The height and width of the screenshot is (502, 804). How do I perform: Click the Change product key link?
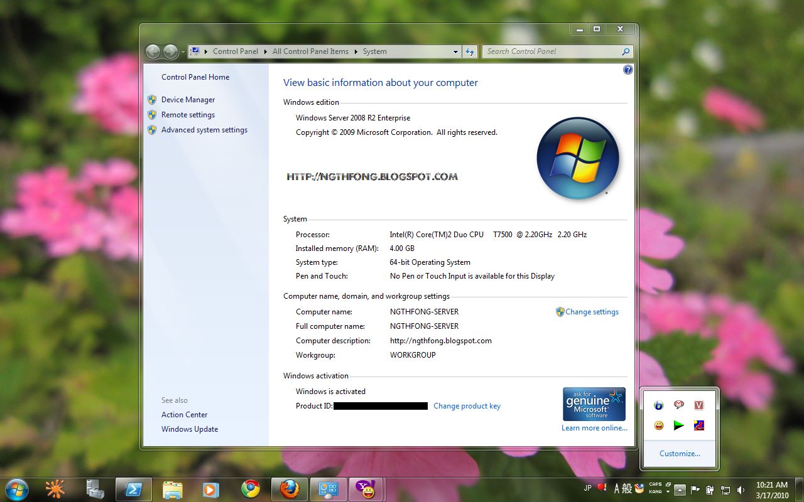pyautogui.click(x=467, y=406)
